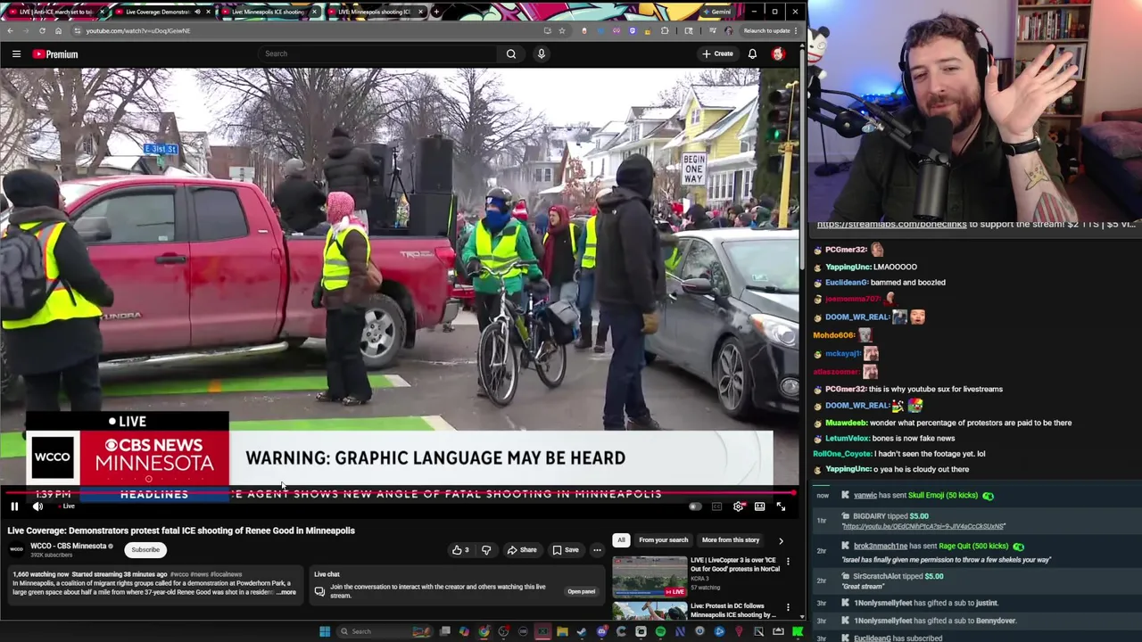Open YouTube notifications bell
This screenshot has height=642, width=1142.
pyautogui.click(x=752, y=54)
